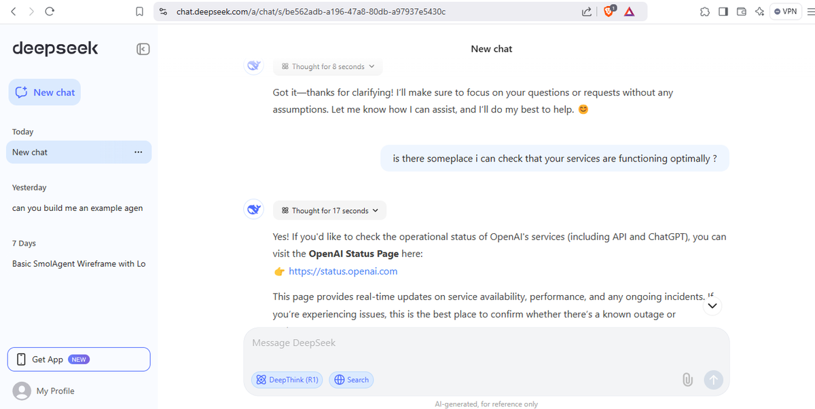
Task: Open the VPN button
Action: [x=786, y=12]
